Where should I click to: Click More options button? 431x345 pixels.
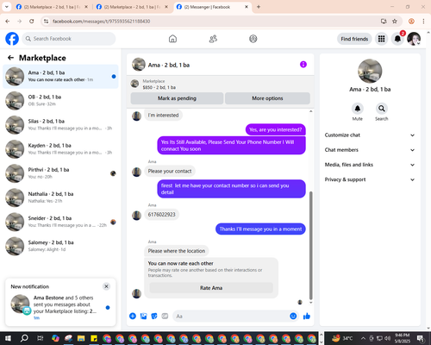pyautogui.click(x=267, y=98)
